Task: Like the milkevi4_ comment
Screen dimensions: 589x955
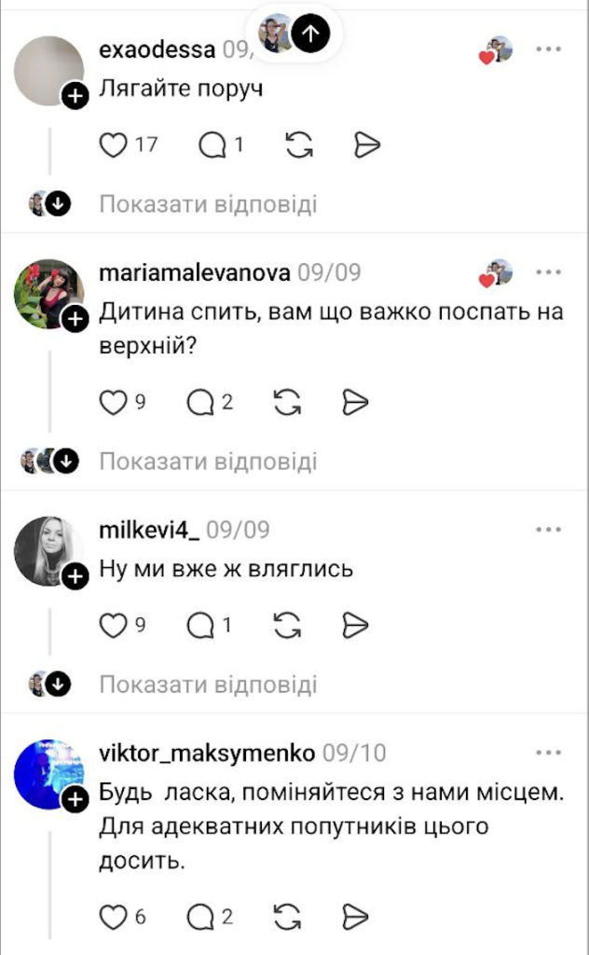Action: [113, 625]
